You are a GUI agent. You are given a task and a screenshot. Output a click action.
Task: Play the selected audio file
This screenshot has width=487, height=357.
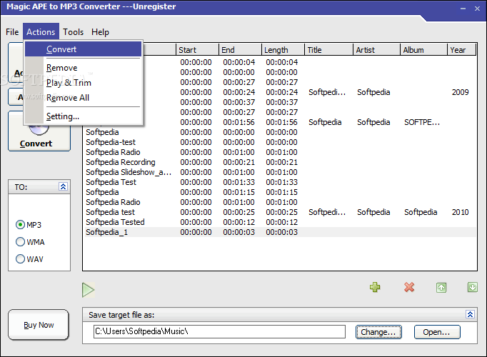coord(89,290)
